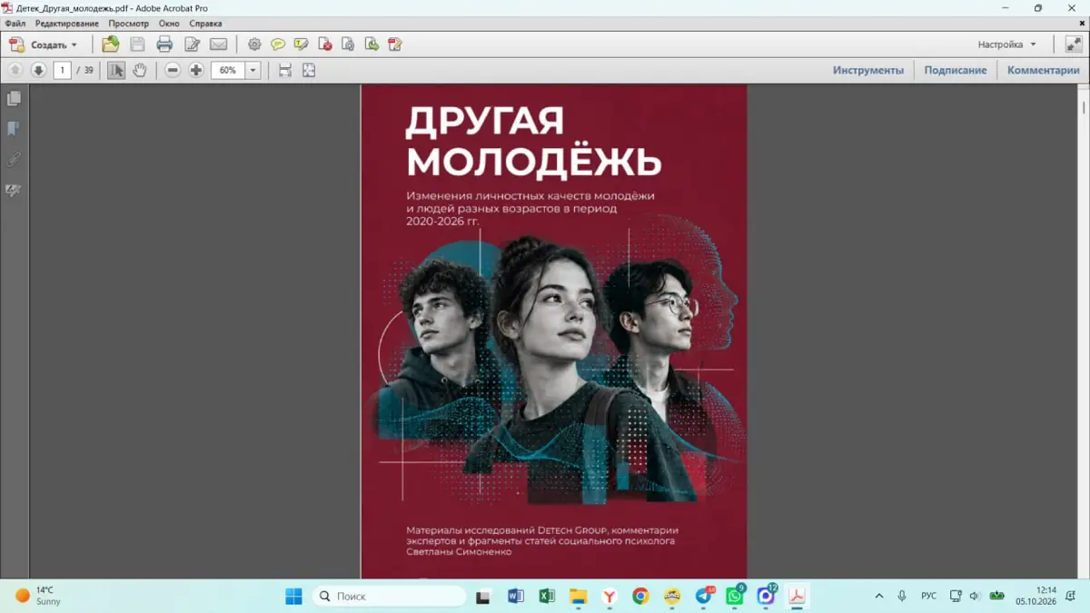
Task: Go to previous page arrow
Action: point(15,70)
